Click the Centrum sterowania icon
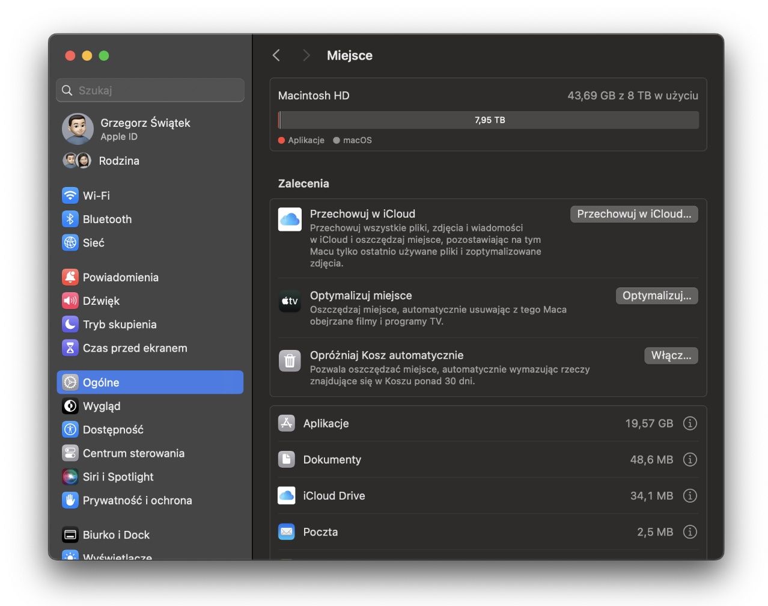This screenshot has height=606, width=768. pos(70,453)
